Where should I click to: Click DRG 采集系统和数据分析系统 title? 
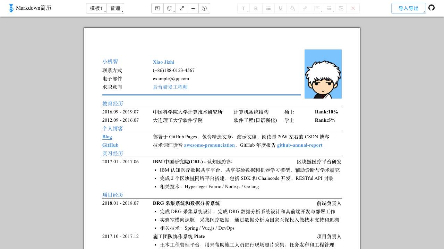(186, 203)
